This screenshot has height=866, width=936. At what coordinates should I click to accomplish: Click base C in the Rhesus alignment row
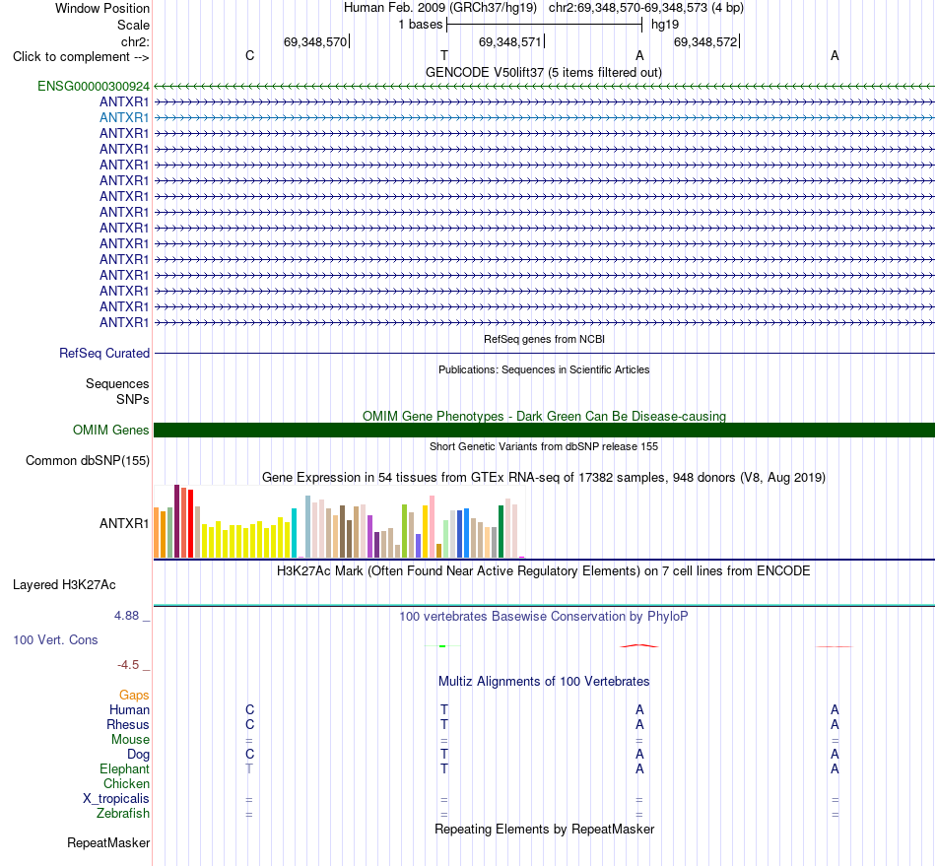click(249, 724)
